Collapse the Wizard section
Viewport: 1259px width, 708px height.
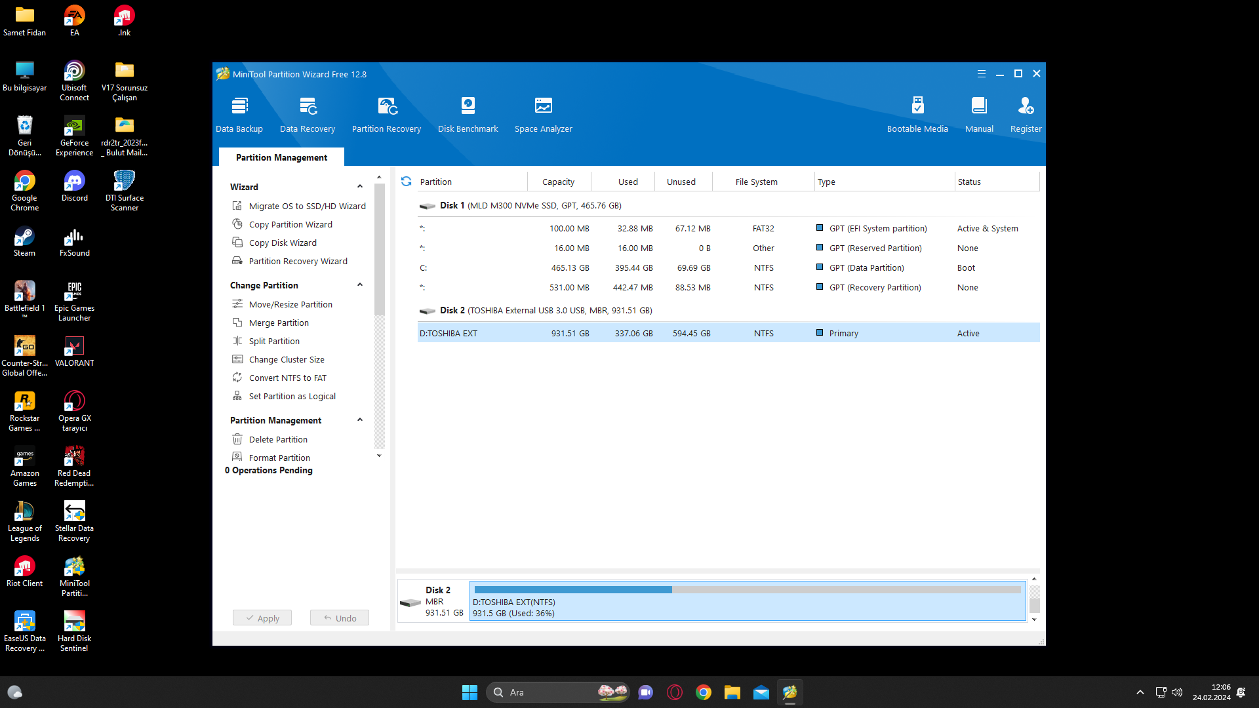[x=360, y=187]
